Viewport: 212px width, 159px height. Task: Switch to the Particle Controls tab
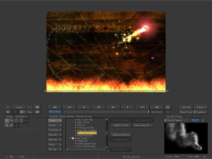[x=83, y=117]
